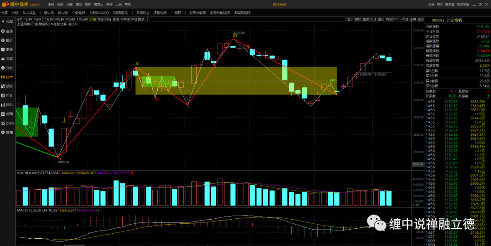Click the 返回 back button

[421, 20]
